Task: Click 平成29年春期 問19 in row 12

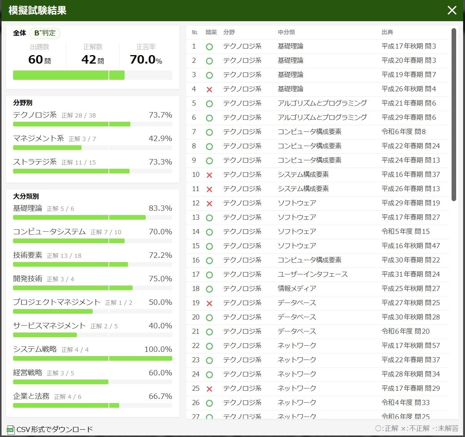Action: 411,203
